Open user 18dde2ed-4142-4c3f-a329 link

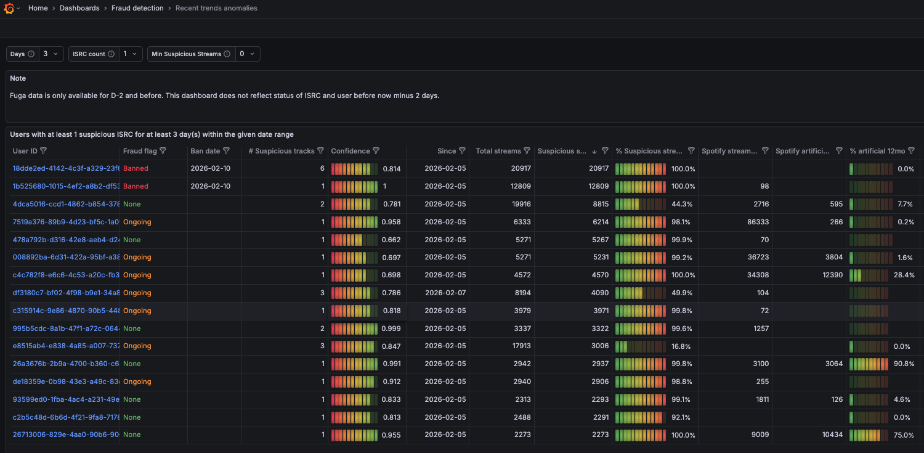67,168
